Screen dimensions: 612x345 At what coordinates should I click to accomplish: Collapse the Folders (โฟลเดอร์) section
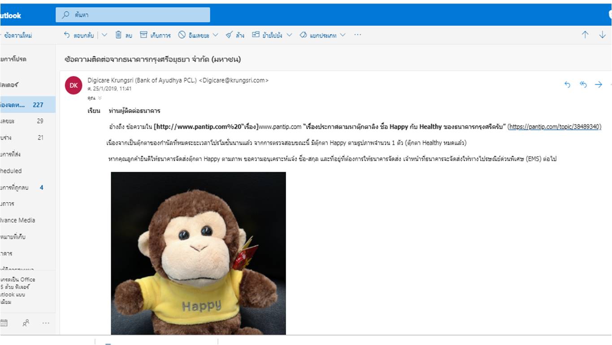[x=9, y=85]
